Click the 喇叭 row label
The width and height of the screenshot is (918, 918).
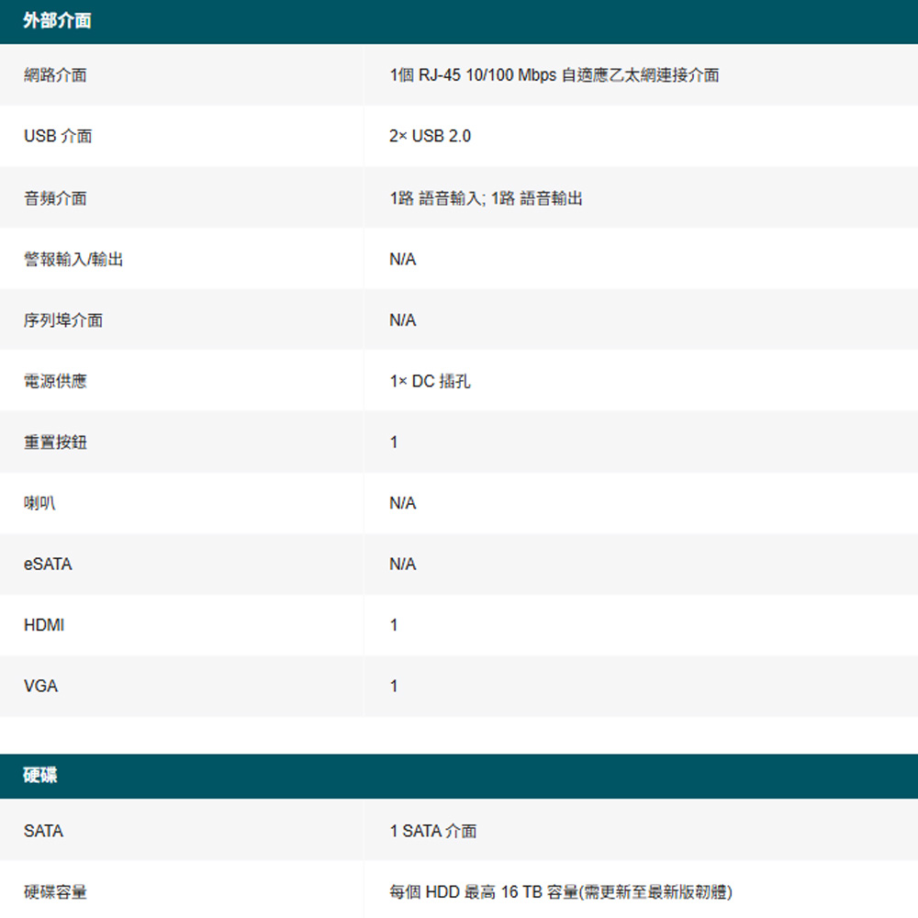[39, 503]
